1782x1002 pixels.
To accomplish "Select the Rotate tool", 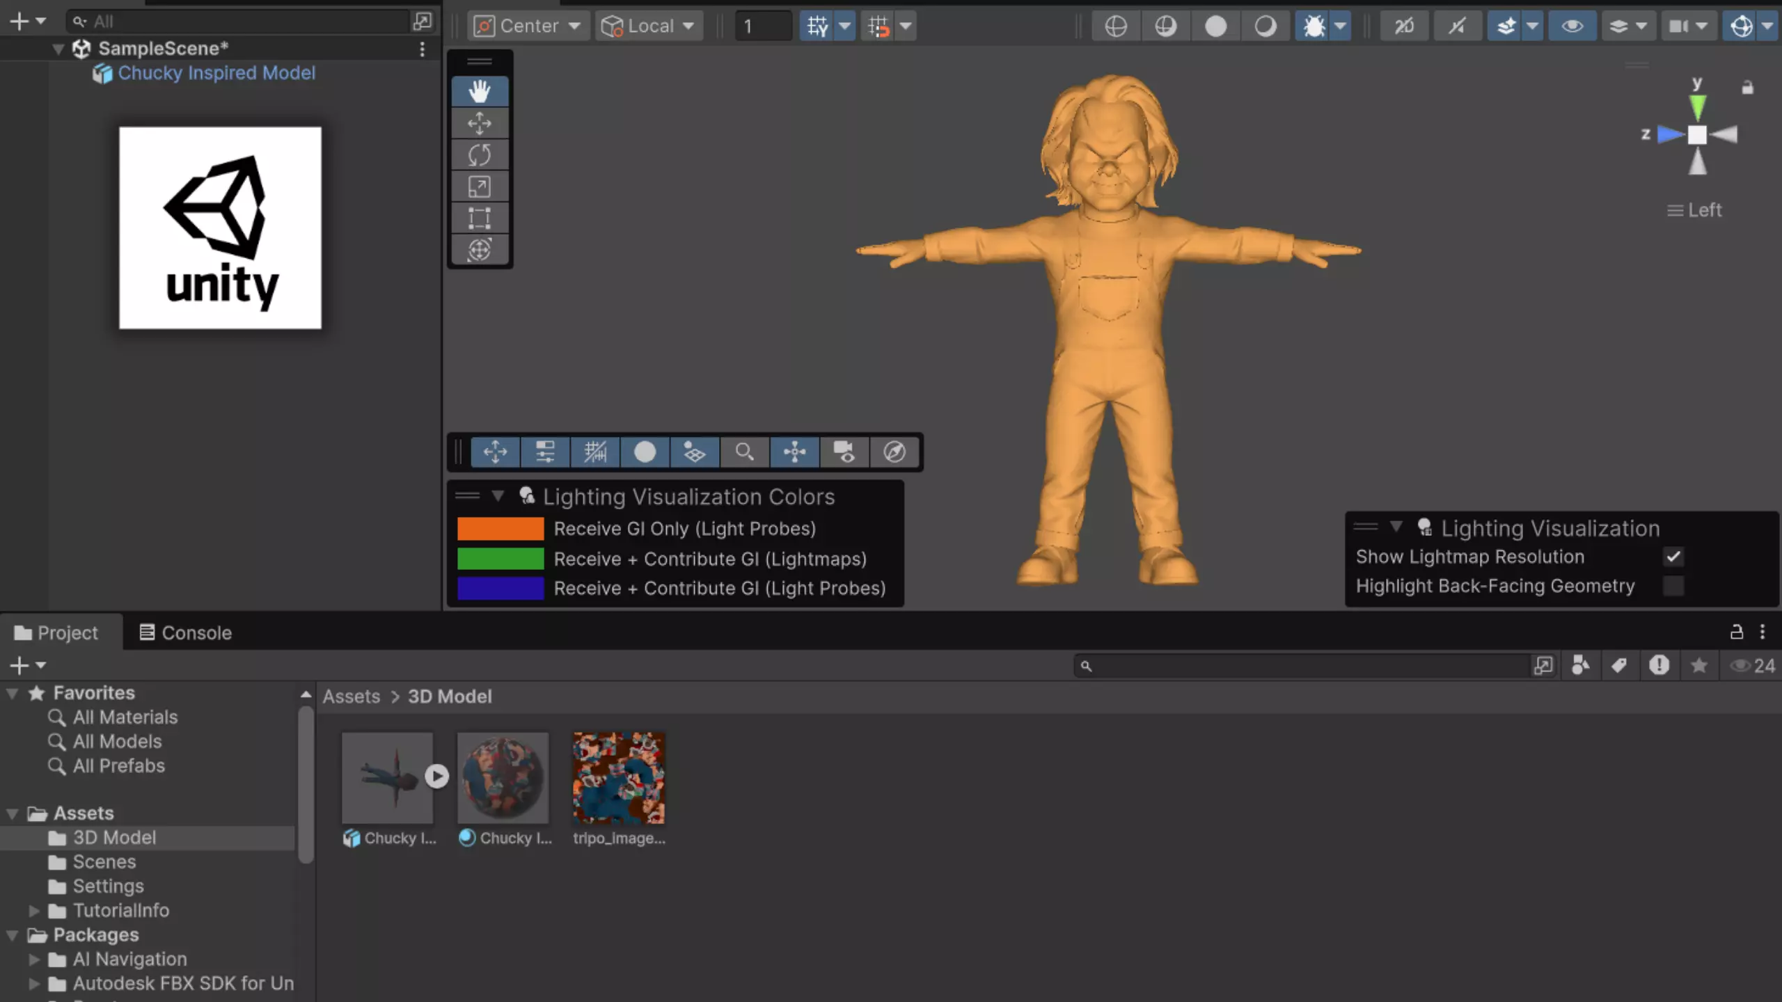I will (480, 154).
